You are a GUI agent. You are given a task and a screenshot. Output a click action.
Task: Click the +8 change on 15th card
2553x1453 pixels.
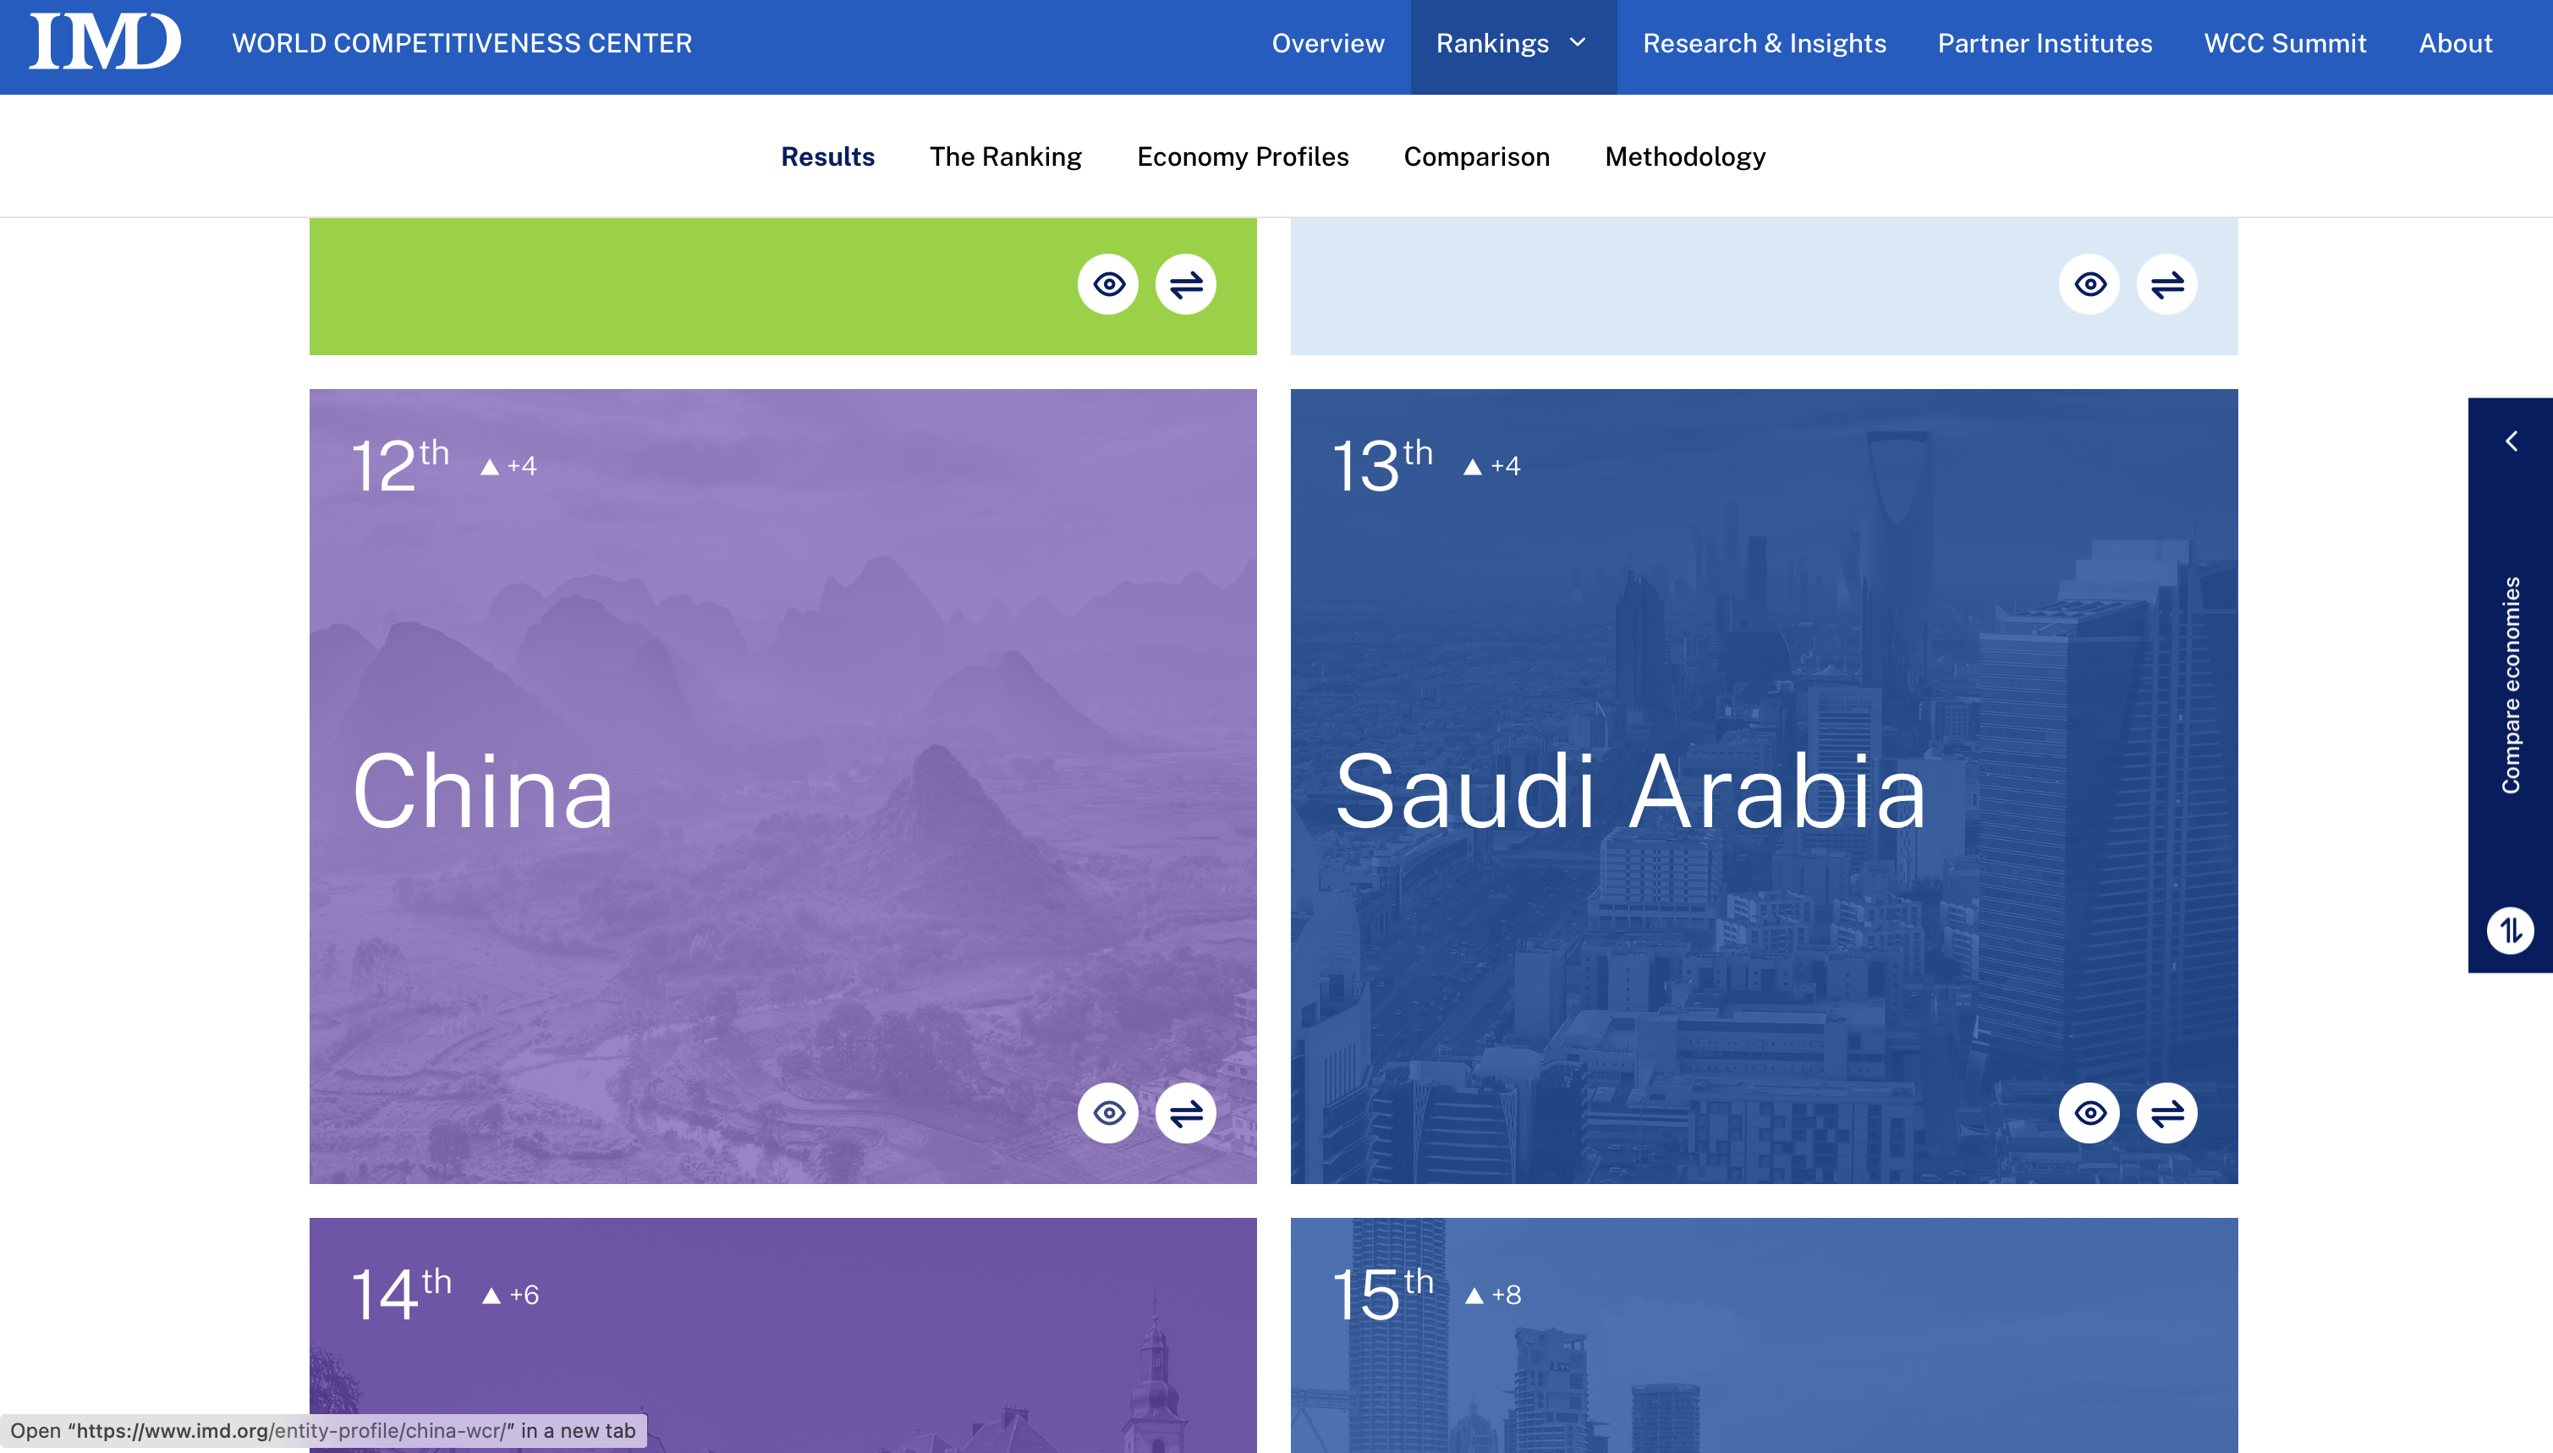1493,1296
